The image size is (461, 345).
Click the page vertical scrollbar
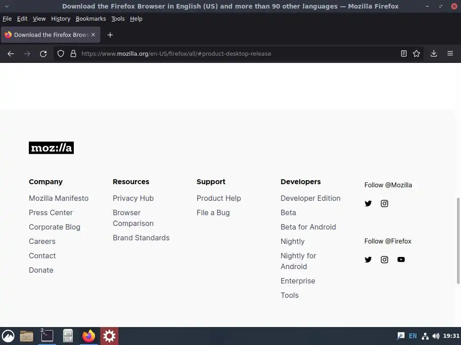(458, 241)
